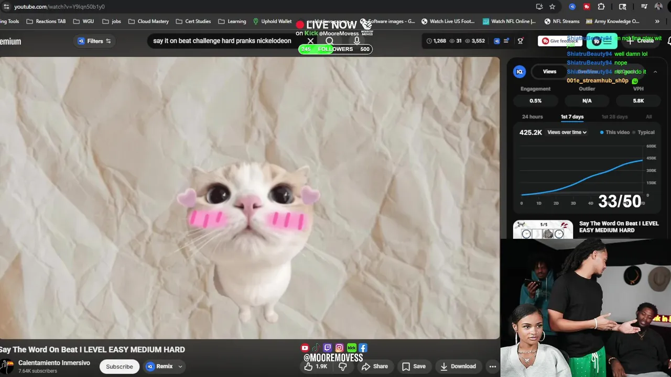Image resolution: width=671 pixels, height=377 pixels.
Task: Open the media control icon in toolbar
Action: tap(644, 7)
